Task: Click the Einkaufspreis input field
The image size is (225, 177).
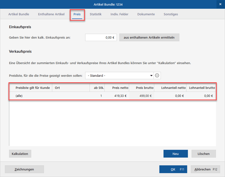Action: 101,37
